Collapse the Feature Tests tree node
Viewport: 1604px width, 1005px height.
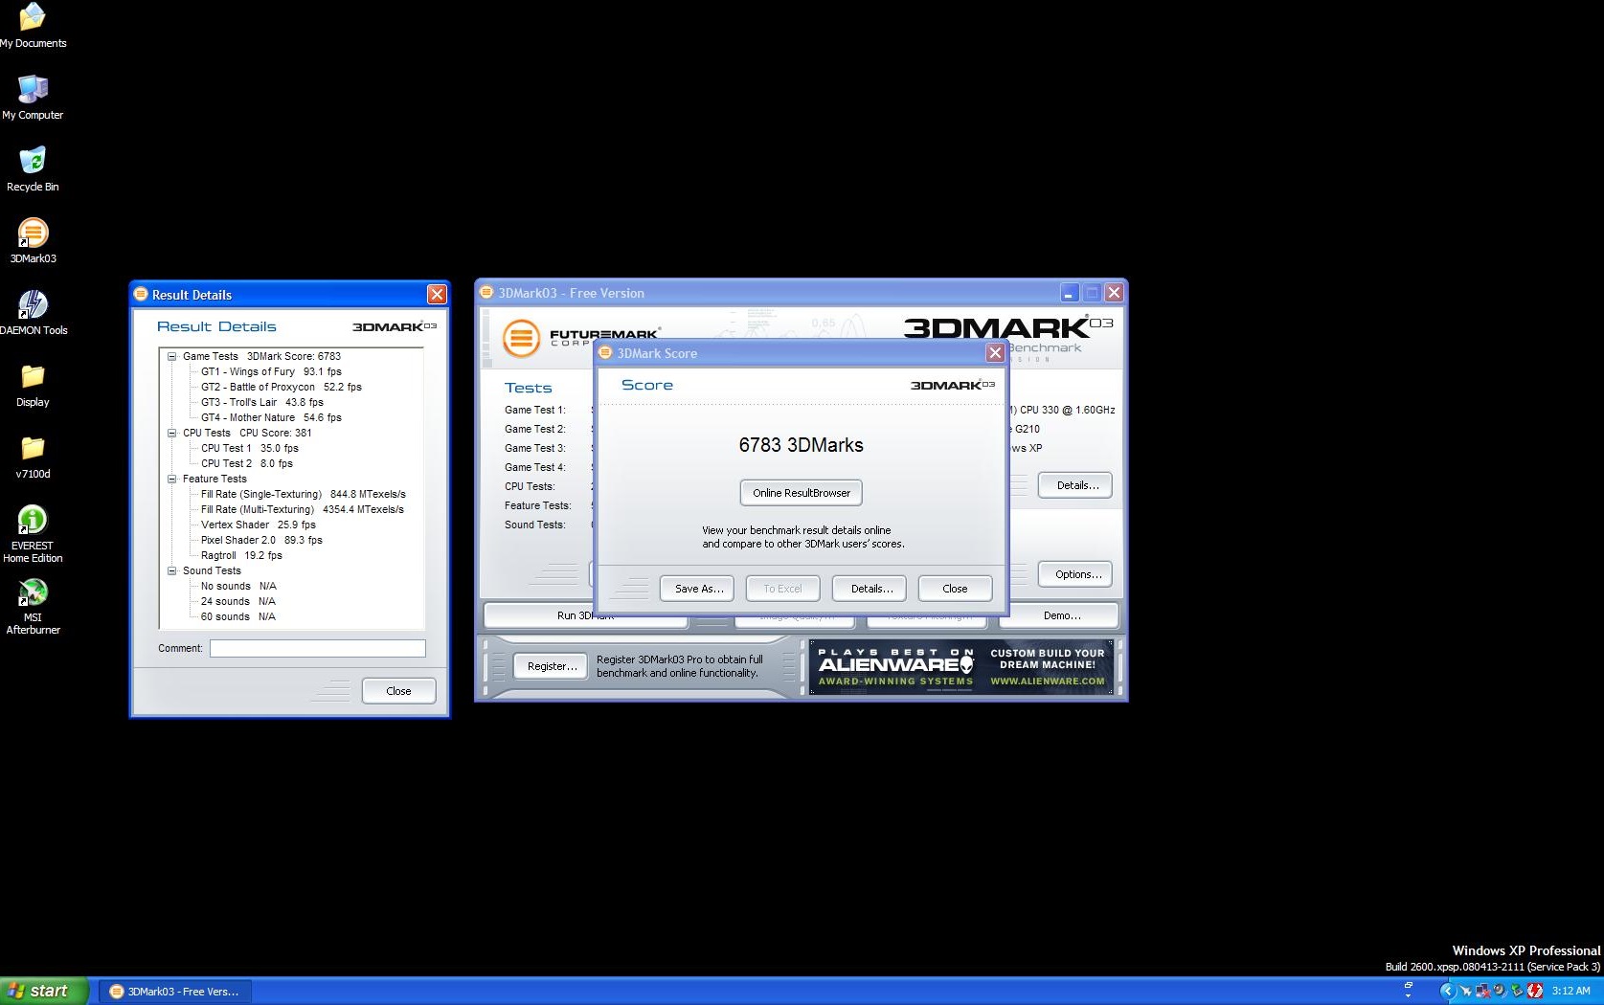(x=172, y=479)
